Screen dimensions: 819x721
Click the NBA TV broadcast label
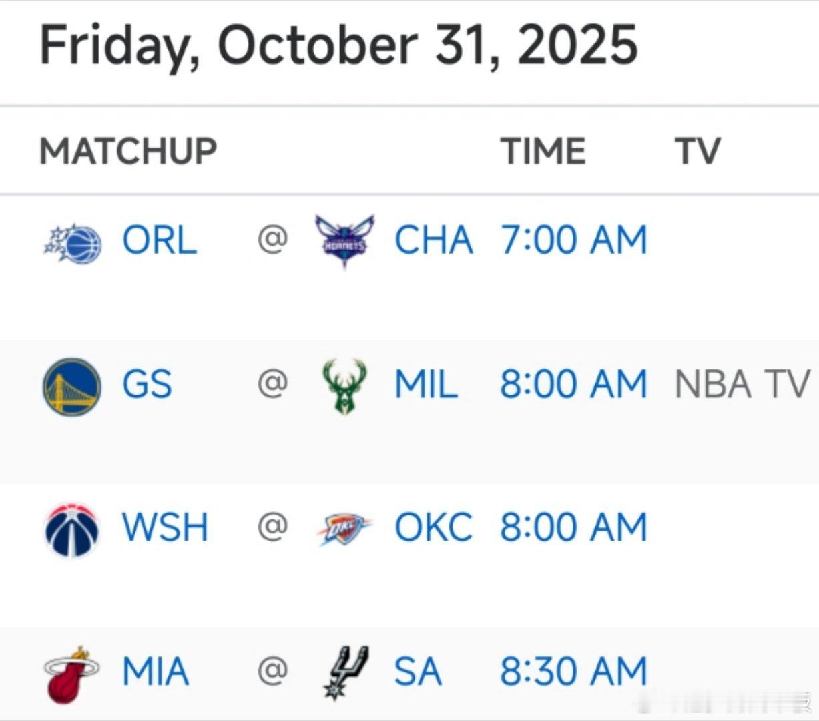[742, 385]
